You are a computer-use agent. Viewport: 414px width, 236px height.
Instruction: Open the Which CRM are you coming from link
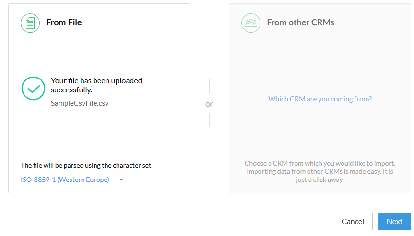[x=320, y=99]
